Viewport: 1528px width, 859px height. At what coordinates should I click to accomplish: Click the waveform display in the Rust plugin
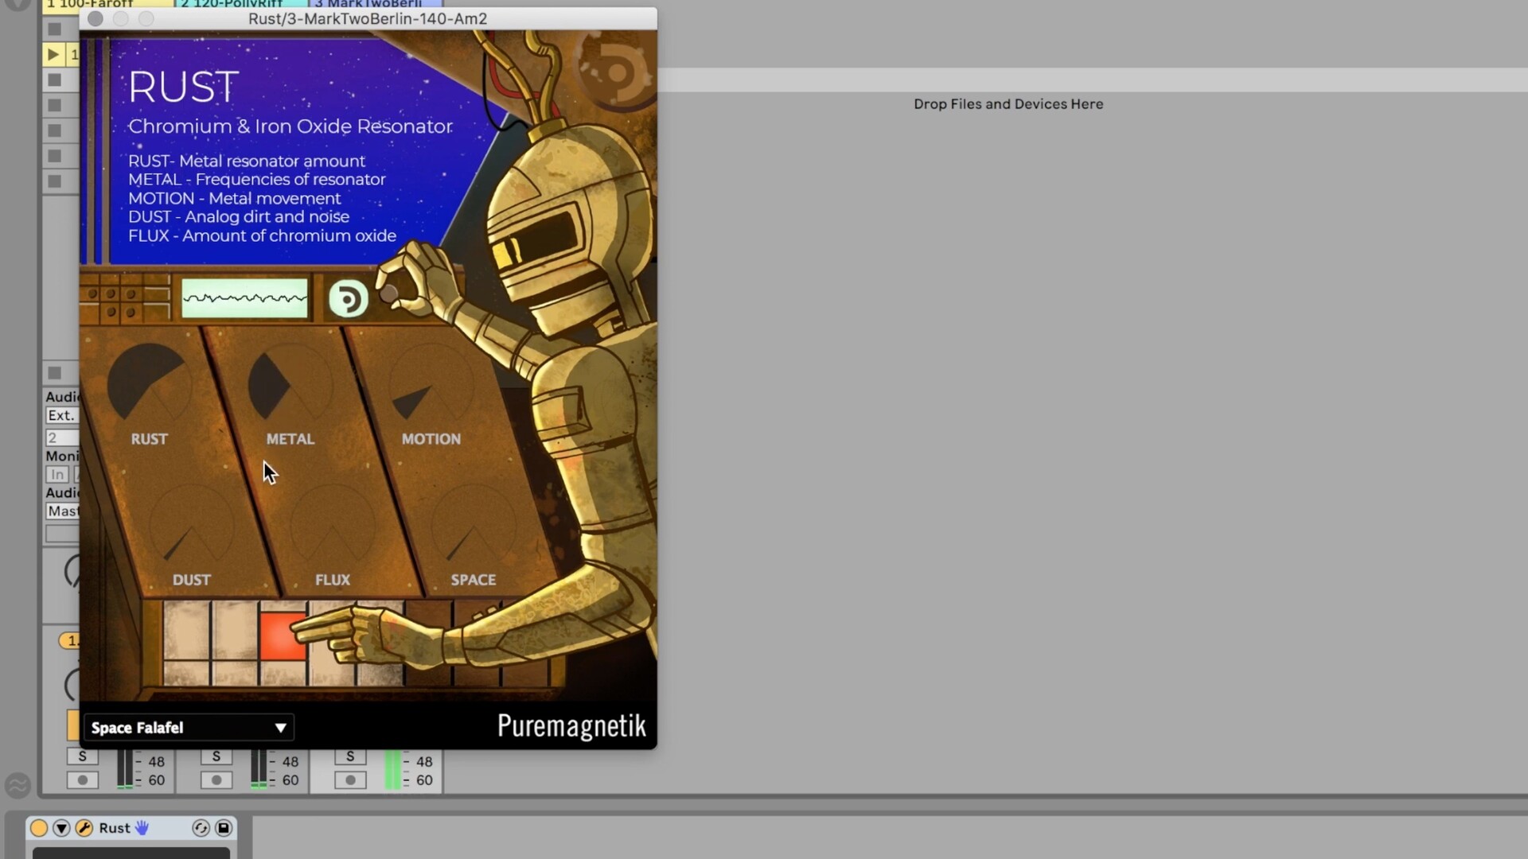[x=244, y=298]
